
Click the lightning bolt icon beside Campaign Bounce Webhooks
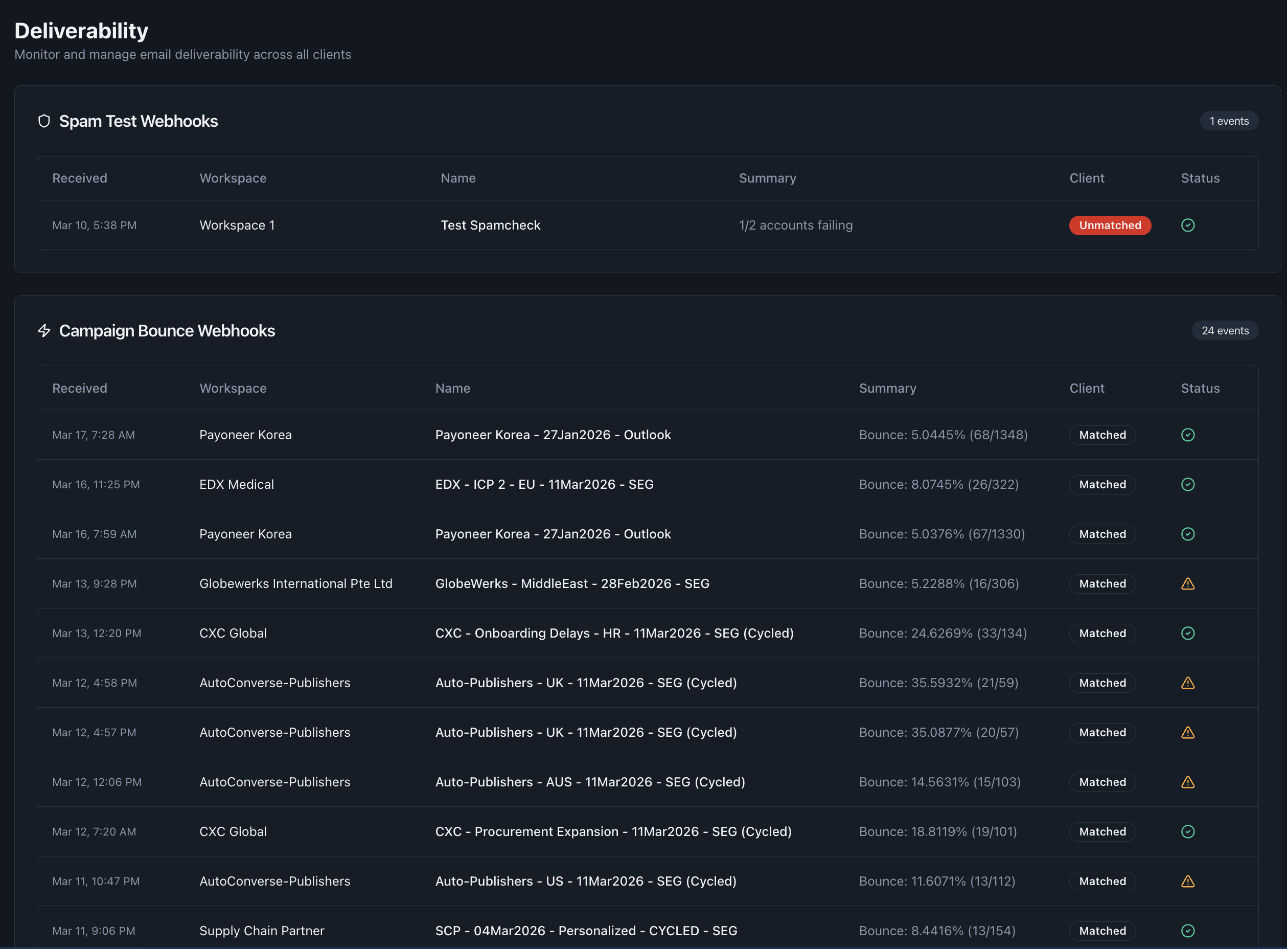click(x=45, y=331)
